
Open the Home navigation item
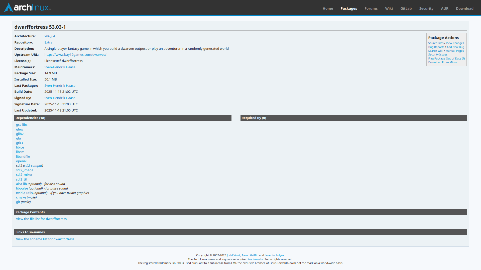pos(328,8)
